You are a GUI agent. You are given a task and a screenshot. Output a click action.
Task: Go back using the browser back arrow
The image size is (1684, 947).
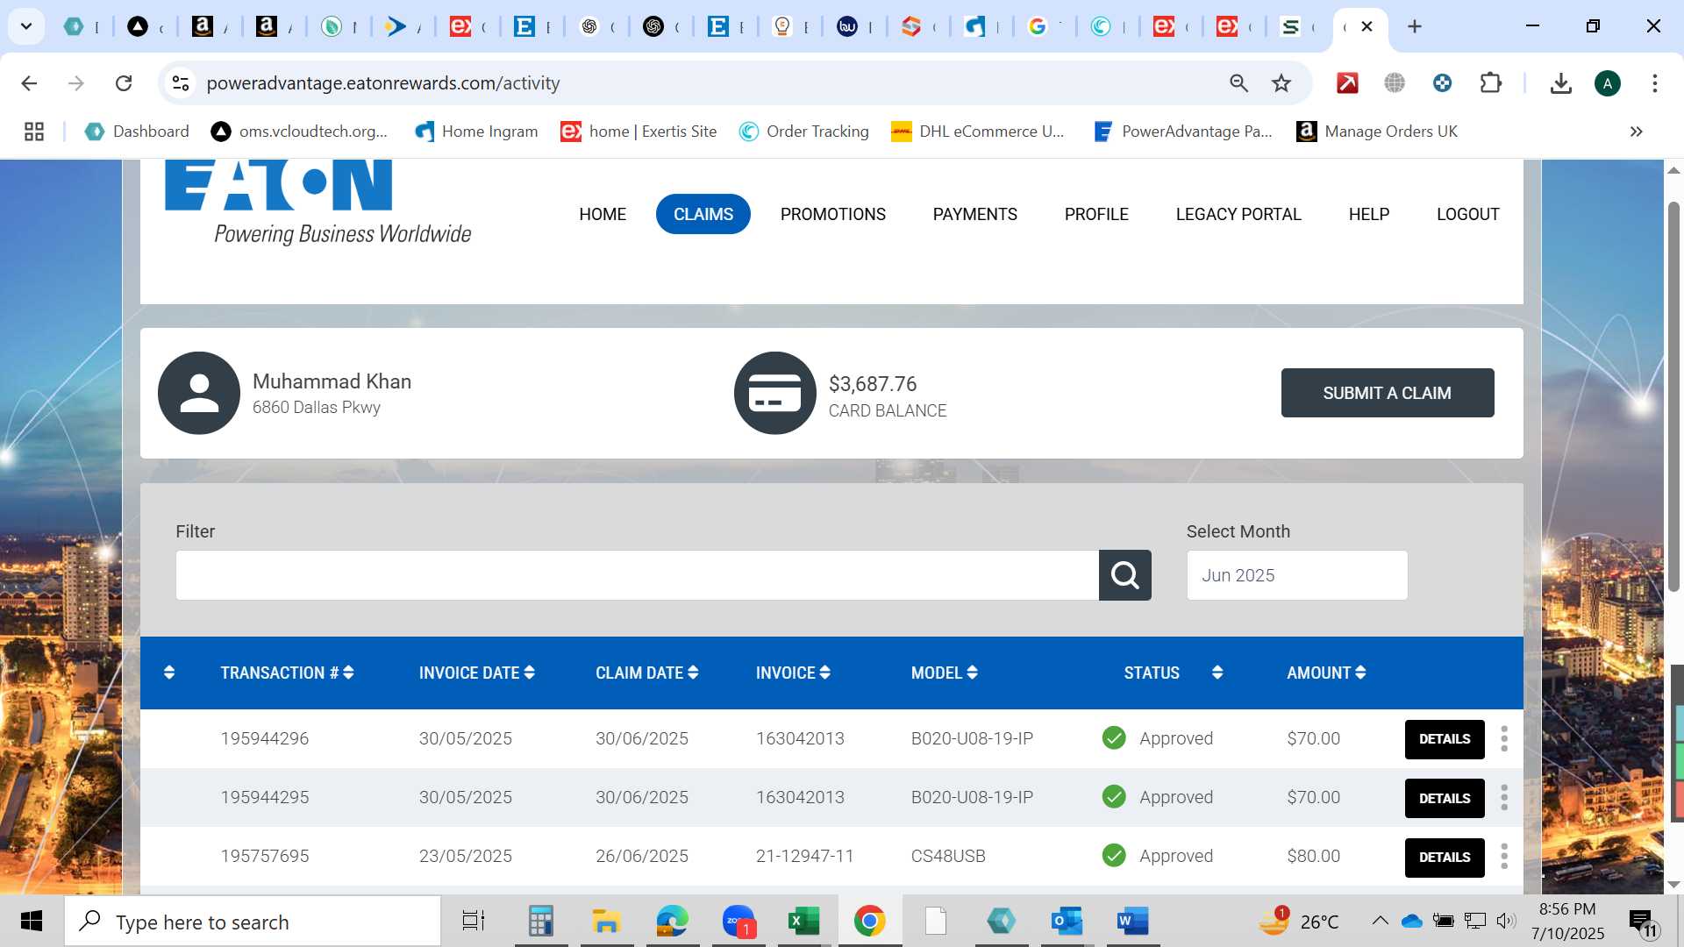(x=29, y=83)
